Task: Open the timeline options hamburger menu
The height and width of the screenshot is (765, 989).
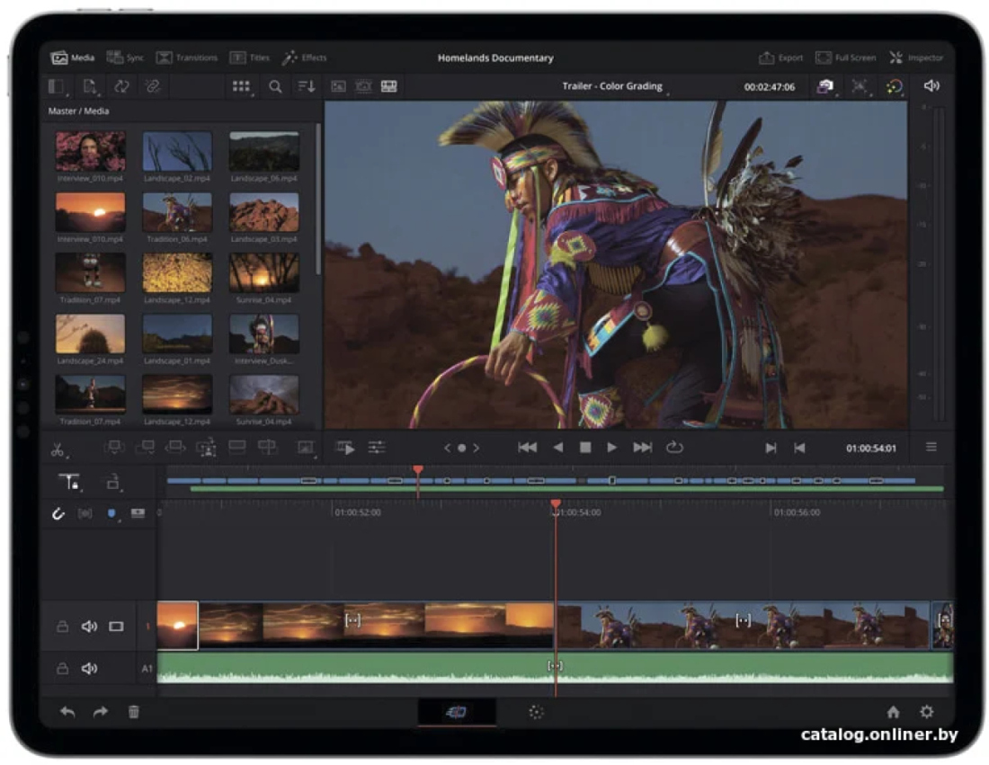Action: point(931,447)
